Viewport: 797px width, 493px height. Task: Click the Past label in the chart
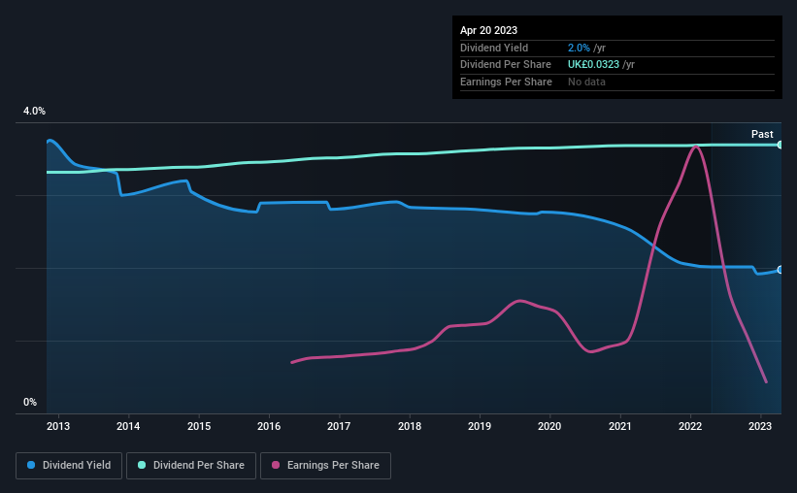coord(762,134)
